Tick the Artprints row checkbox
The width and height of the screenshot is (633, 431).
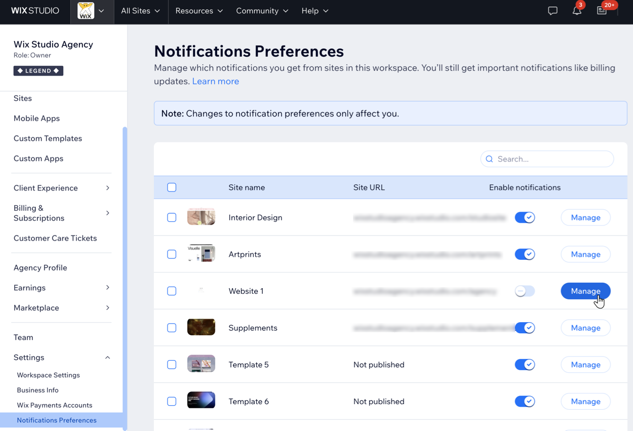tap(172, 254)
